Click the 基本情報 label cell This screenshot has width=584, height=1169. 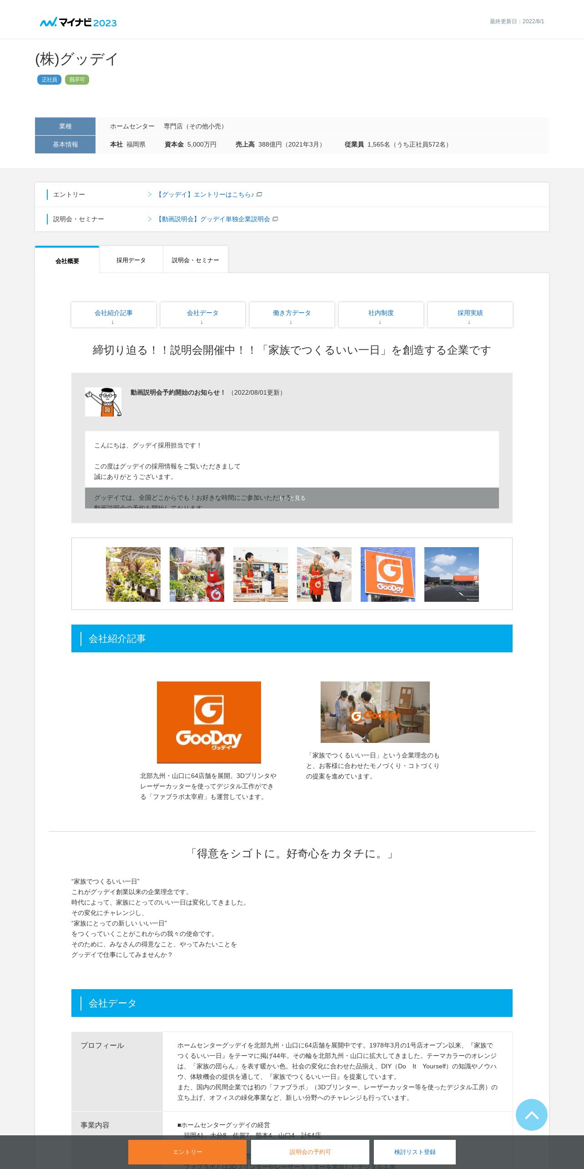(x=65, y=144)
